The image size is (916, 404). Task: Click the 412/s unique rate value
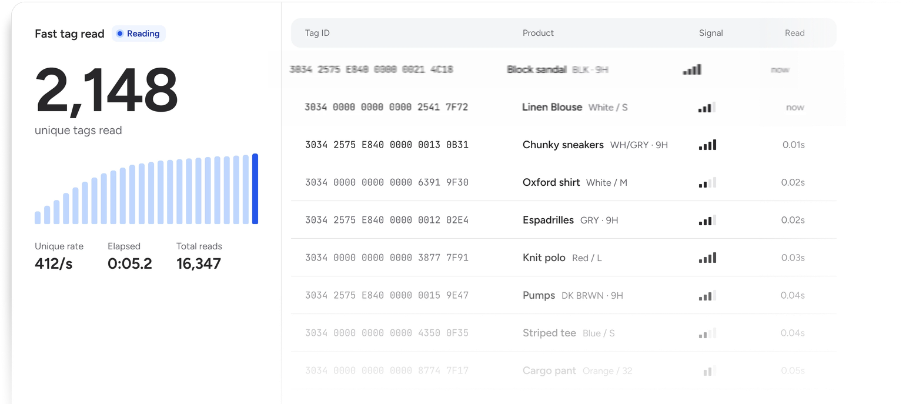54,263
